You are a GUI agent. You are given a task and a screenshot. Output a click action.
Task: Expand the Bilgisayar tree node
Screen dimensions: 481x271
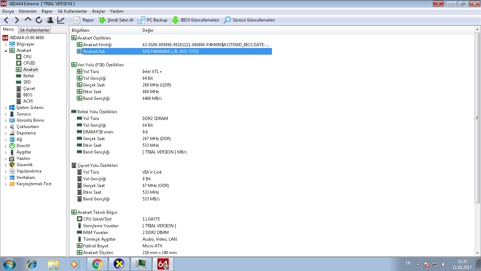pyautogui.click(x=6, y=44)
